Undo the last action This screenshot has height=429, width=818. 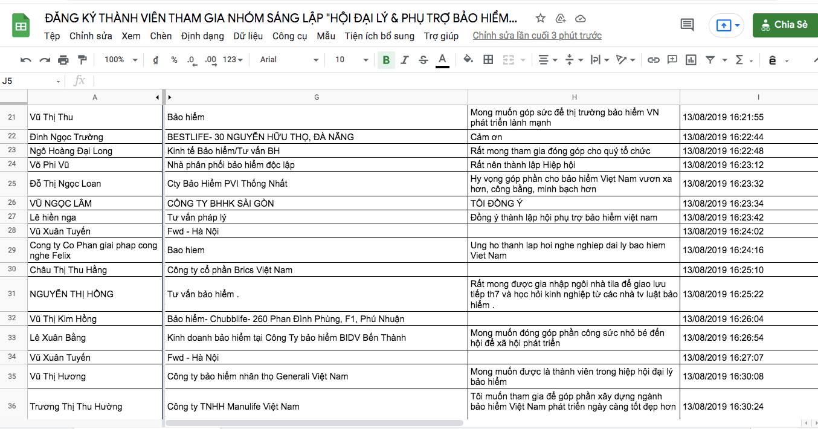(26, 60)
